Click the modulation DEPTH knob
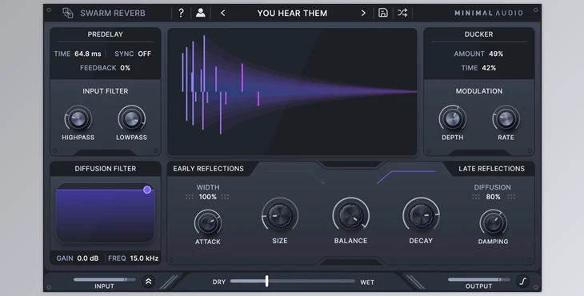Viewport: 584px width, 296px height. pyautogui.click(x=453, y=119)
